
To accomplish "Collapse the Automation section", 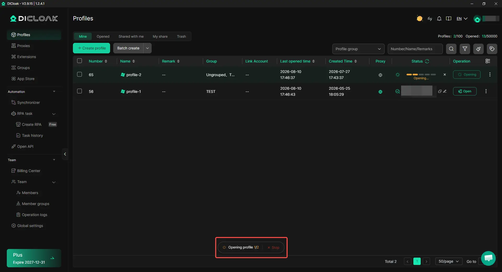I will 54,92.
